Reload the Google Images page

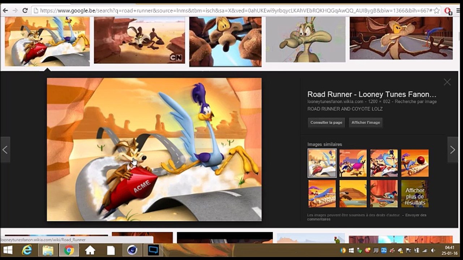click(x=25, y=10)
